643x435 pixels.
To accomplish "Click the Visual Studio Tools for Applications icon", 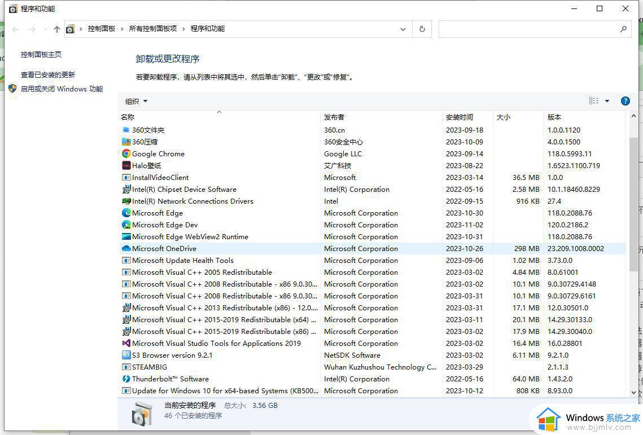I will click(x=126, y=344).
